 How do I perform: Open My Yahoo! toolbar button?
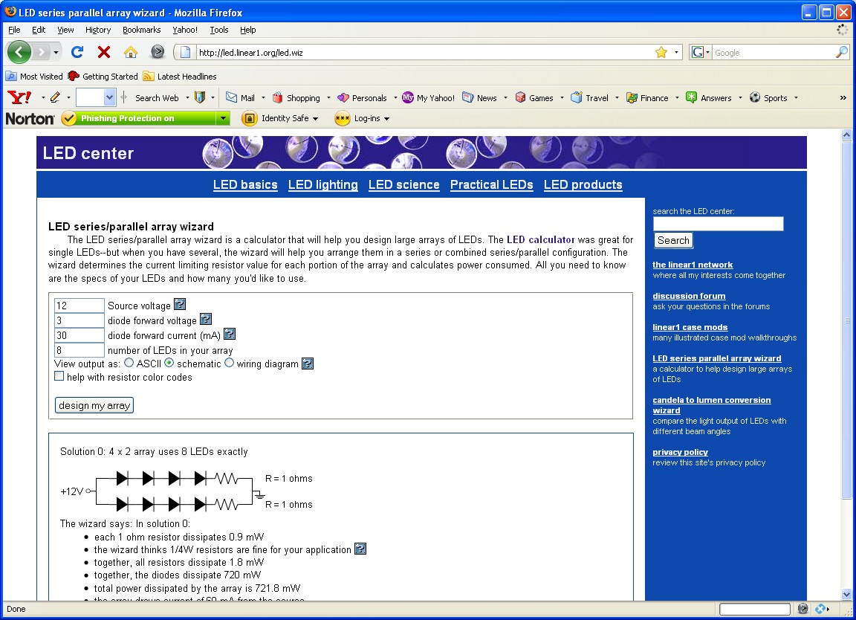pyautogui.click(x=429, y=98)
